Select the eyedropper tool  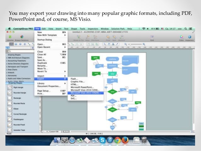[x=117, y=44]
